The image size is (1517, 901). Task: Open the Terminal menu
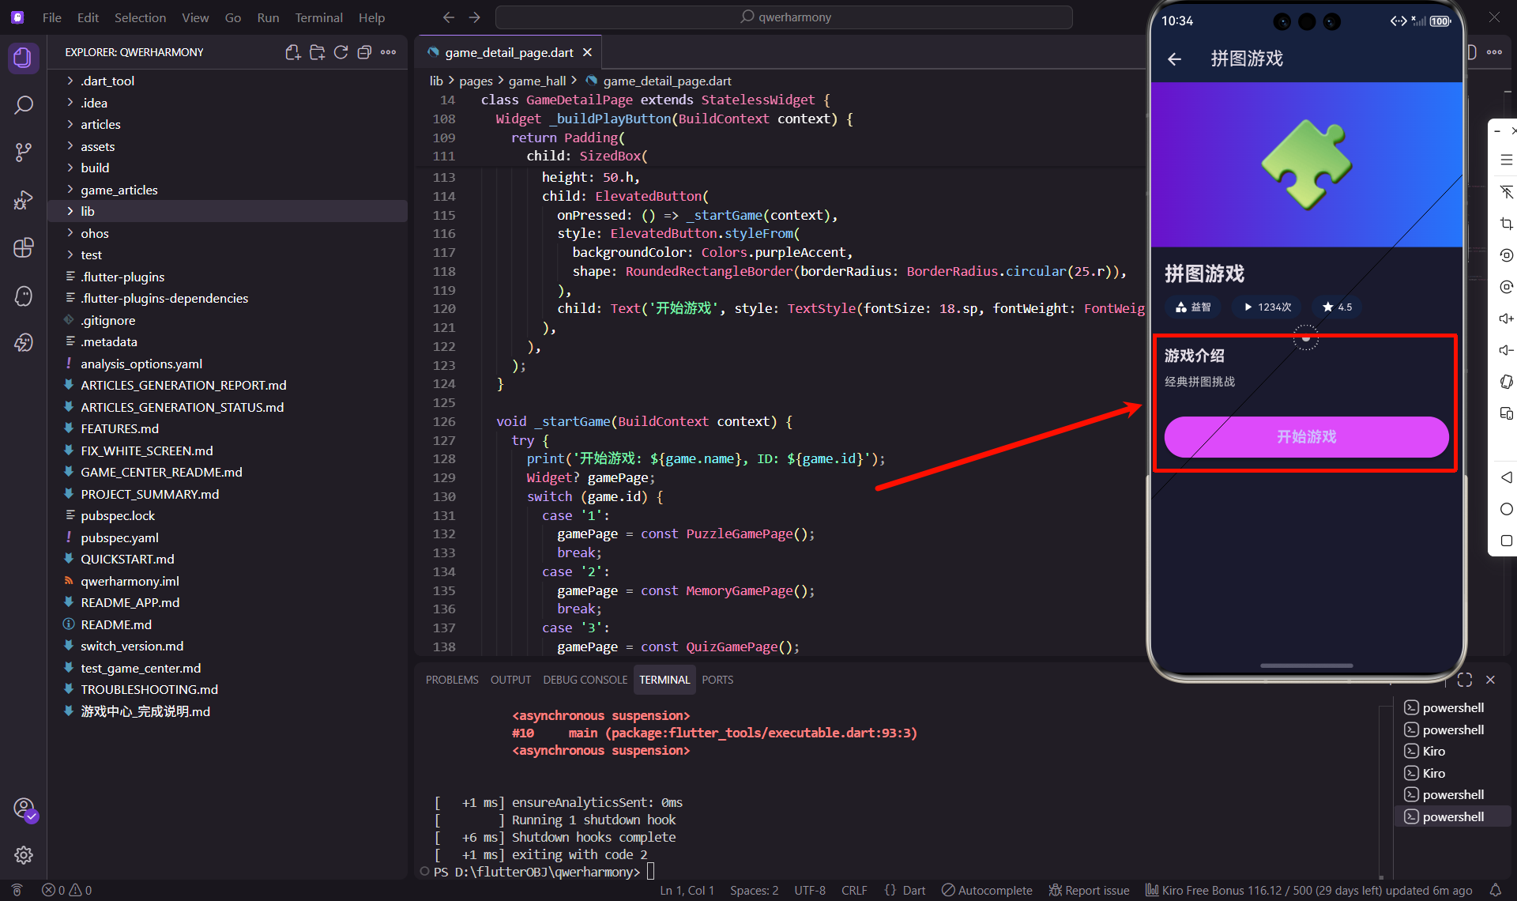click(x=318, y=17)
